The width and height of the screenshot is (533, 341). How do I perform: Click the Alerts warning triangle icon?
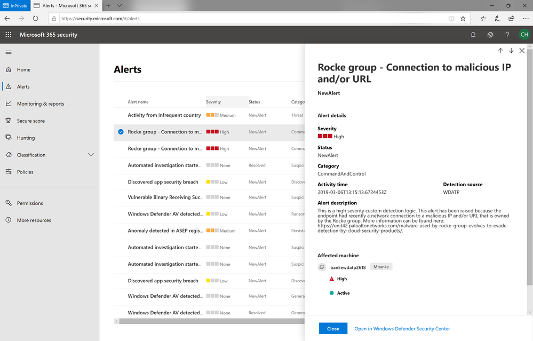[x=9, y=86]
